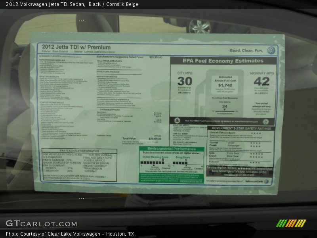
Task: Click the 'Total Price:' label
Action: [x=130, y=138]
